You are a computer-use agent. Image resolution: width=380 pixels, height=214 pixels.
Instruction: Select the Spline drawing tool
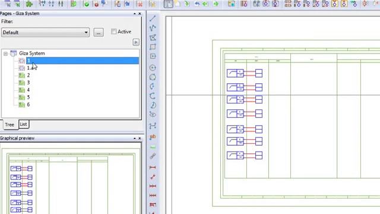[153, 125]
